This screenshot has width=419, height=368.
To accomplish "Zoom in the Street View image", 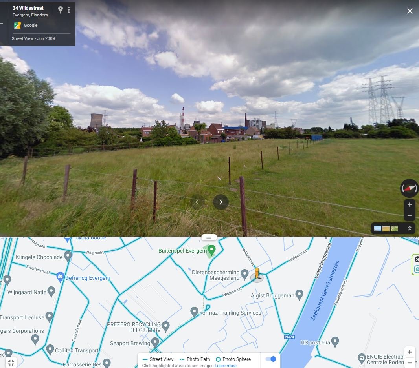I will 410,205.
